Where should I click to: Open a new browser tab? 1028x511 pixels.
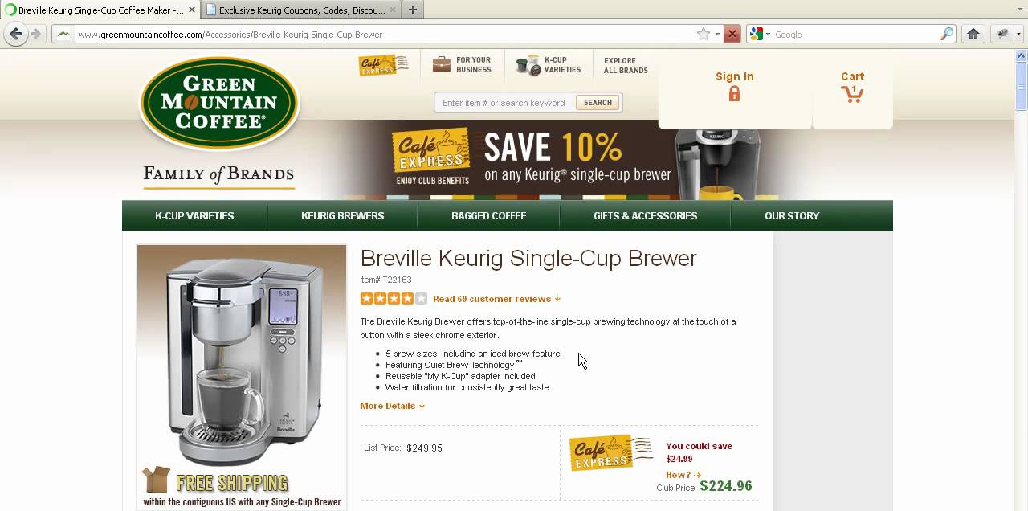pos(412,10)
